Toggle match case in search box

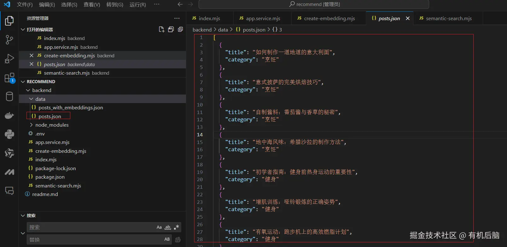(x=159, y=227)
